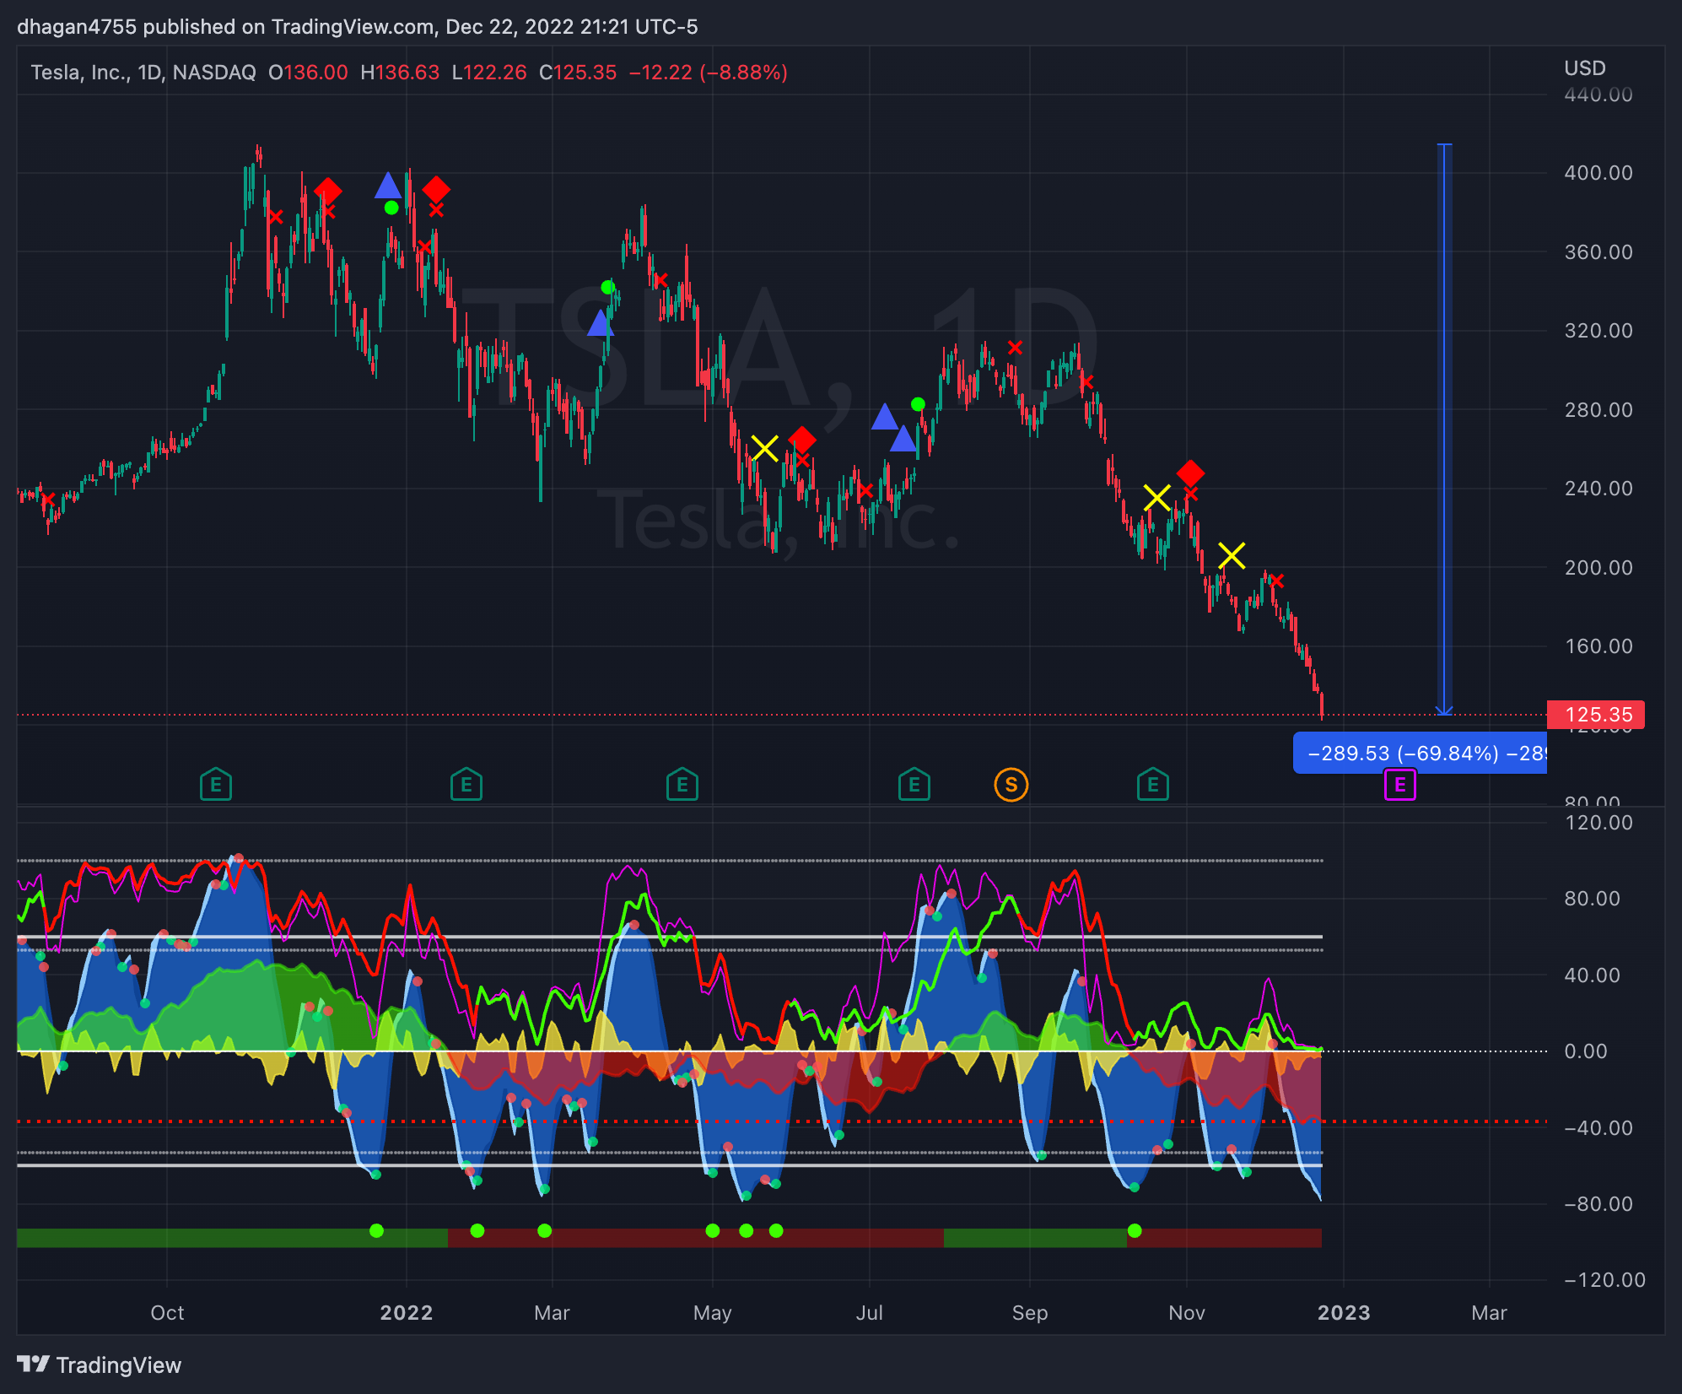
Task: Click the earnings E marker between Oct and 2022
Action: coord(216,785)
